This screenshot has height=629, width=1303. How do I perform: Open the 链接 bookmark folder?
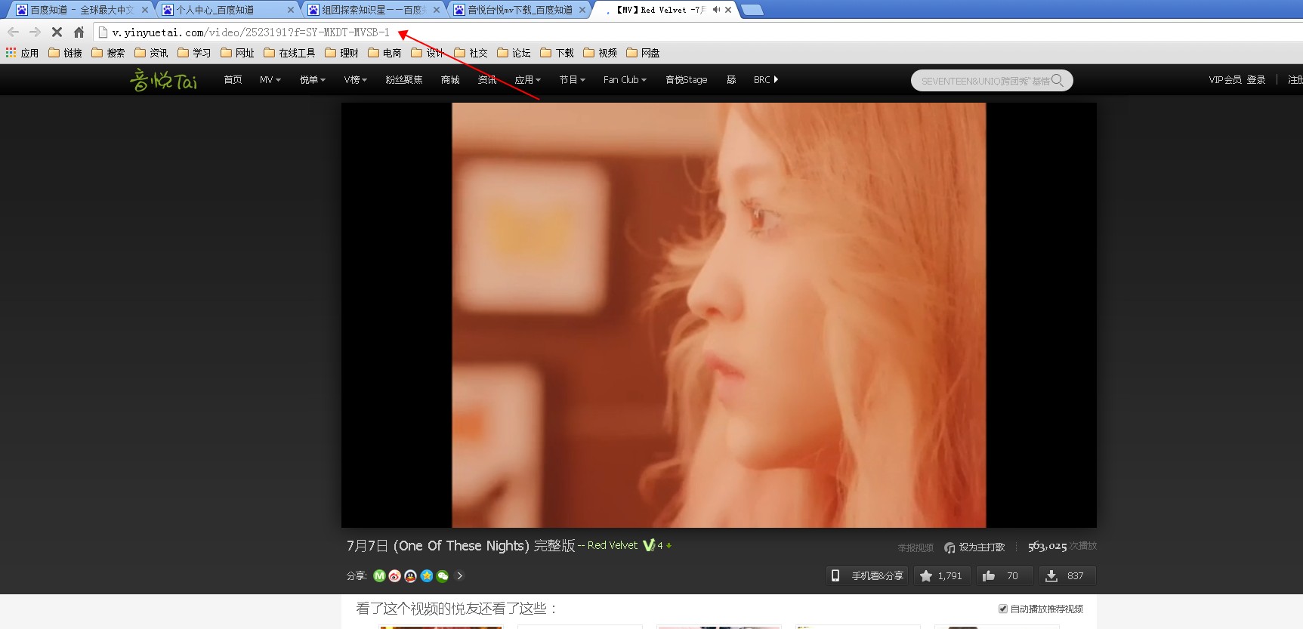65,53
